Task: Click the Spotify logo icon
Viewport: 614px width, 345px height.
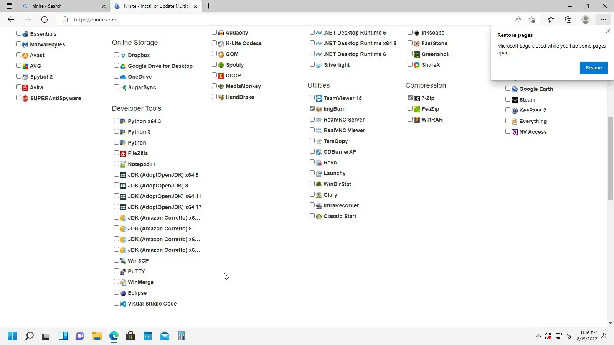Action: pos(221,65)
